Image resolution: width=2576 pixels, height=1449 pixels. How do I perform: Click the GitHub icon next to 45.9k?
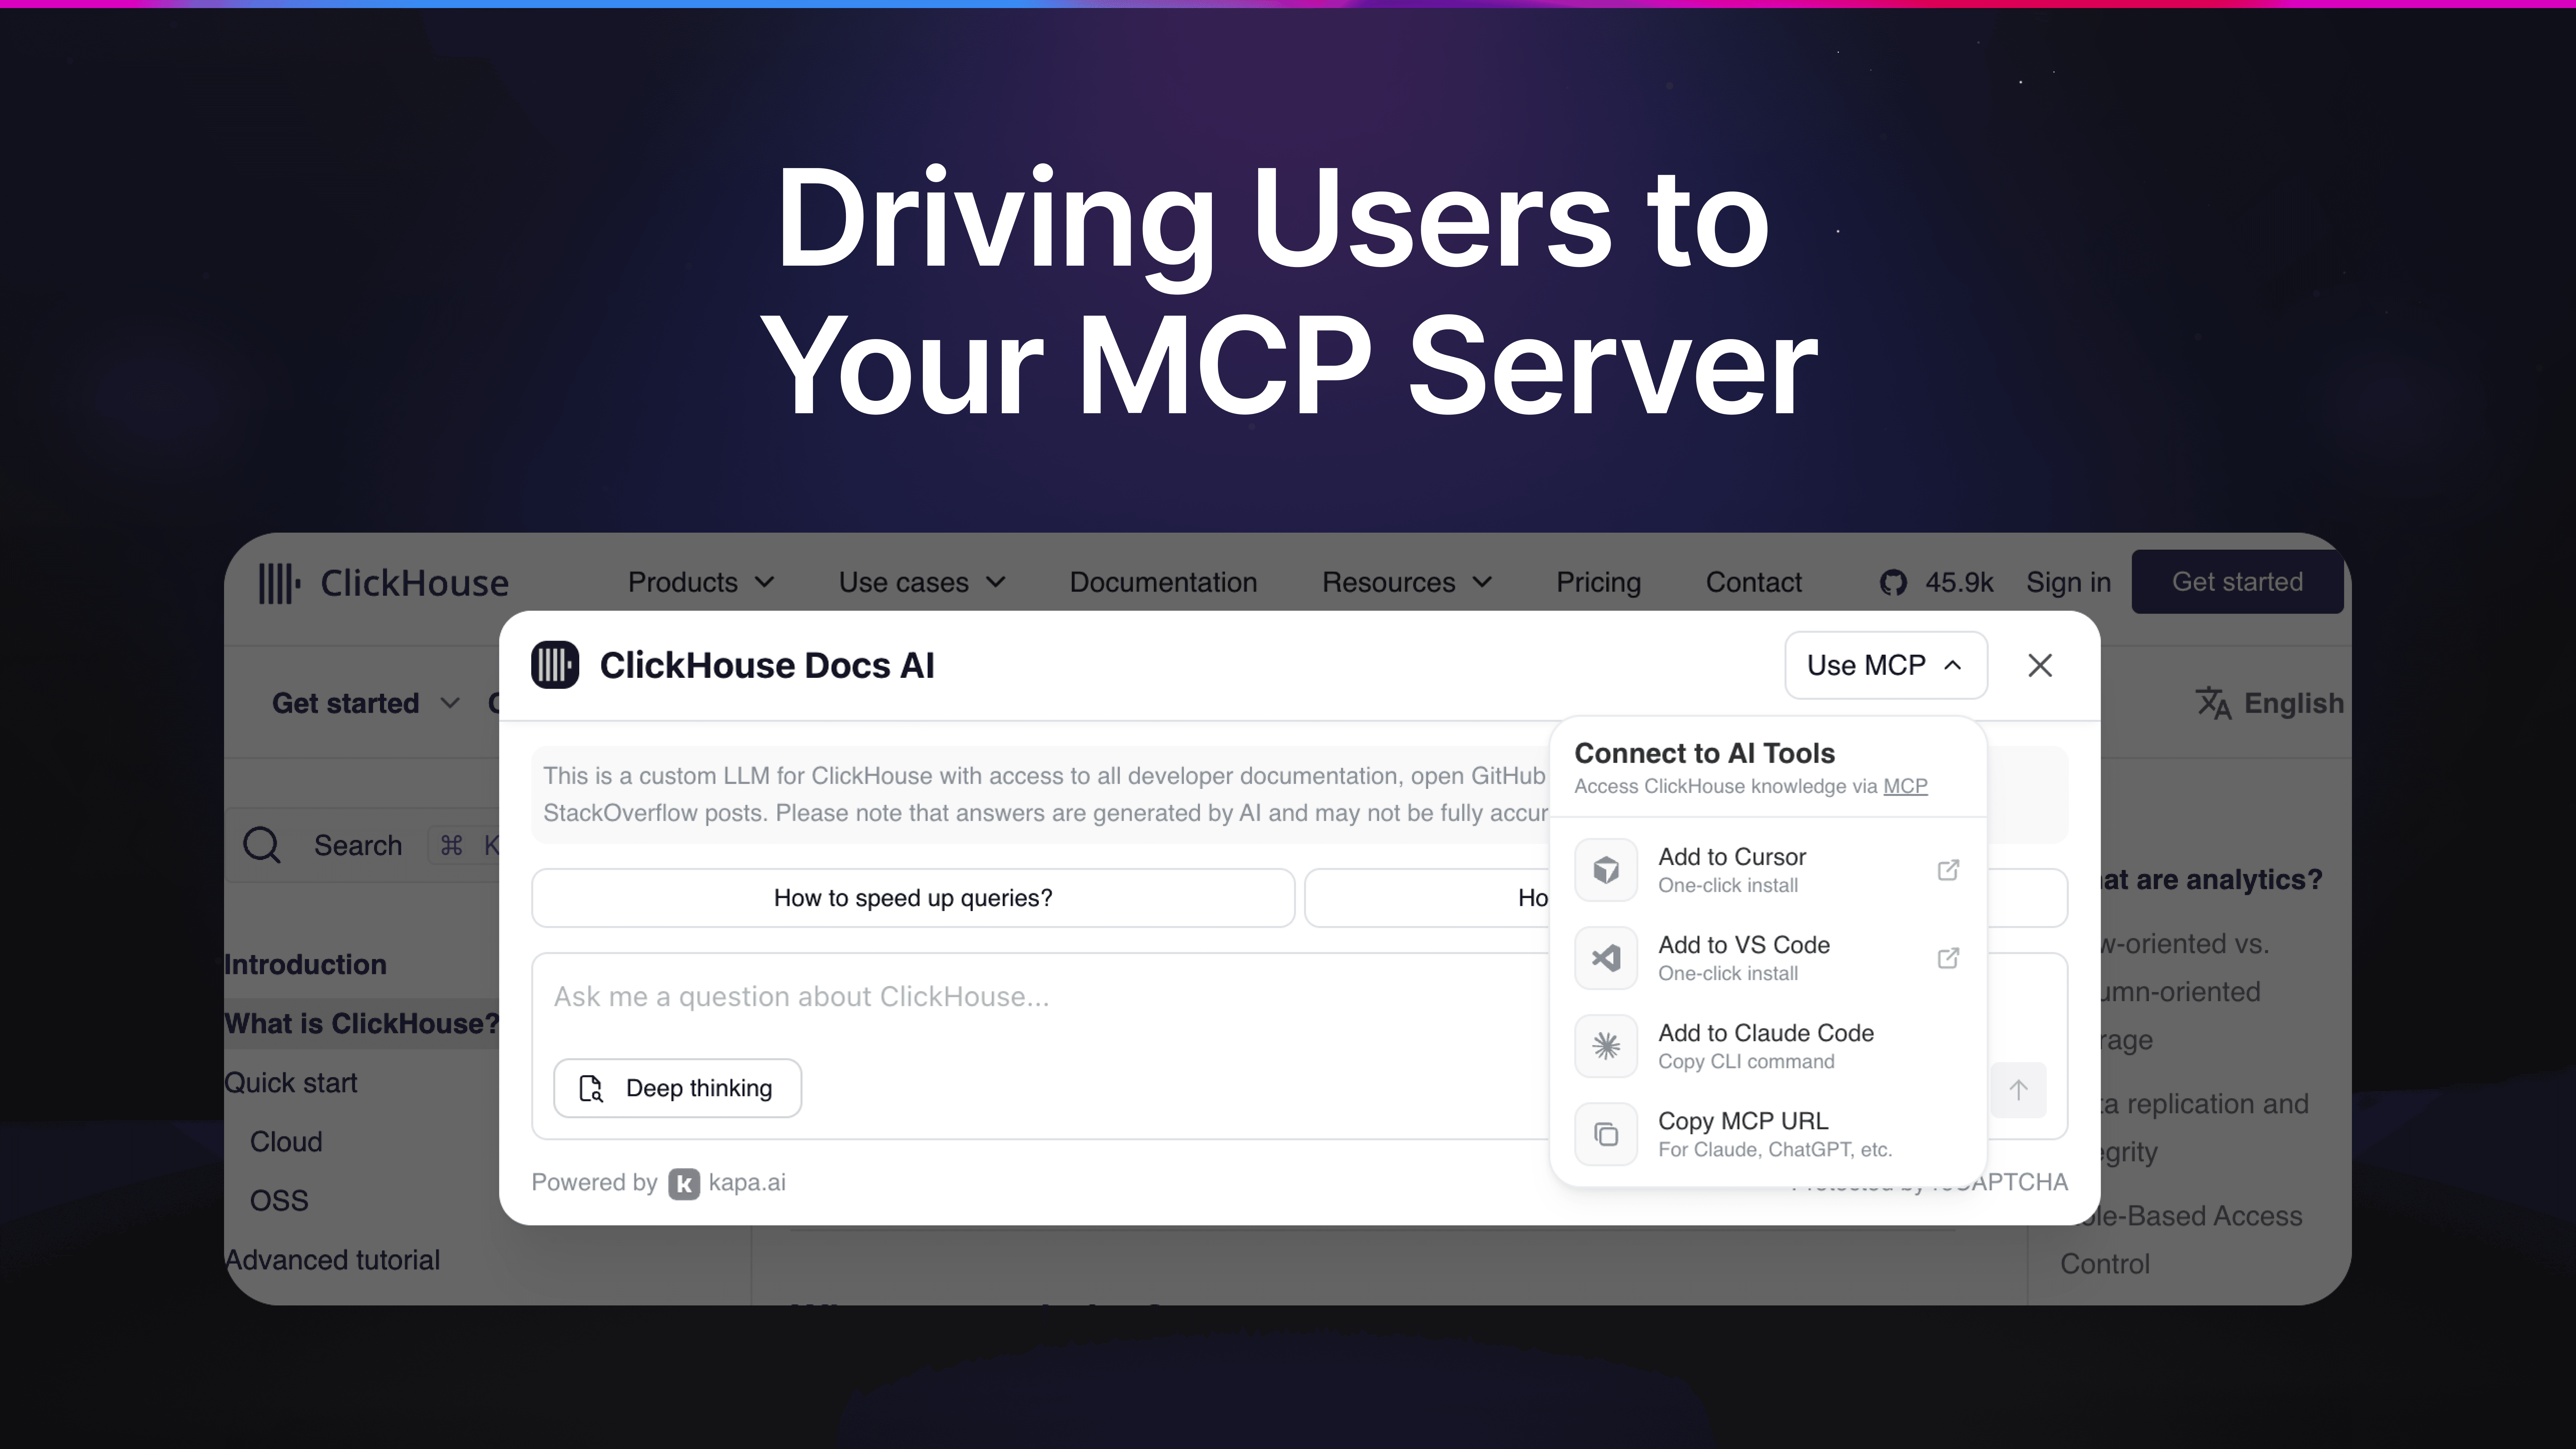tap(1893, 582)
